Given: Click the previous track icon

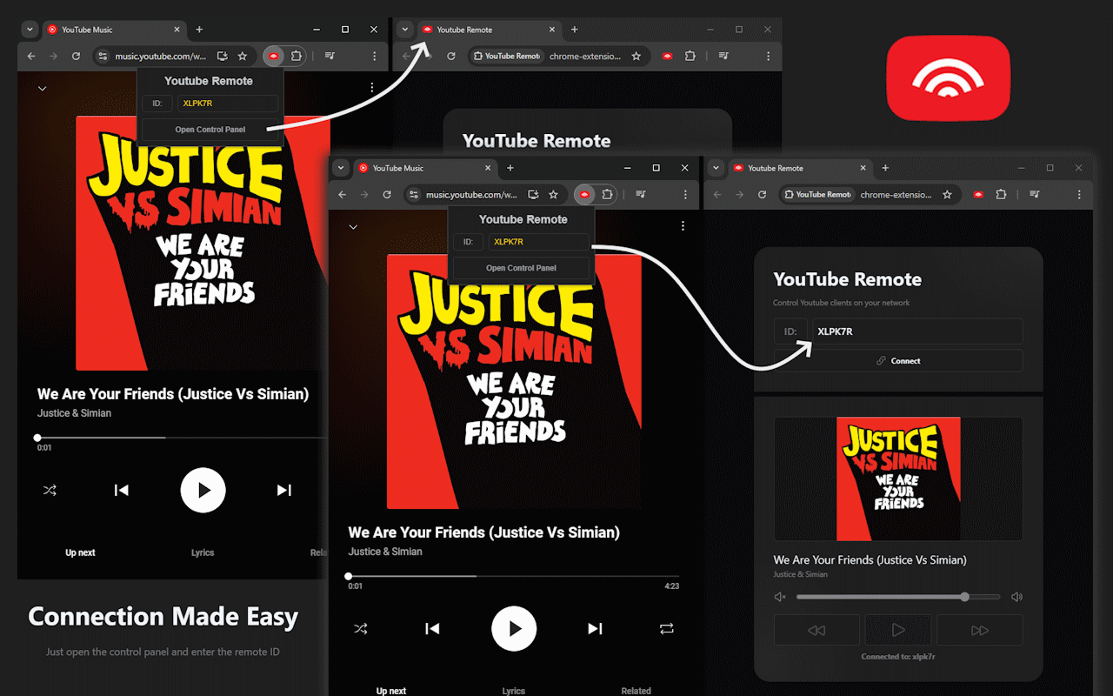Looking at the screenshot, I should click(432, 628).
